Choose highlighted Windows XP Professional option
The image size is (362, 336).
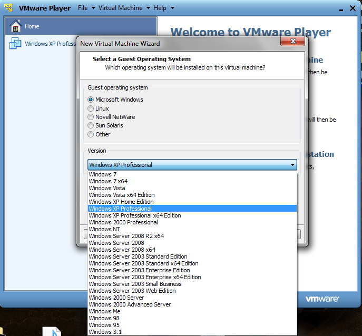tap(192, 209)
